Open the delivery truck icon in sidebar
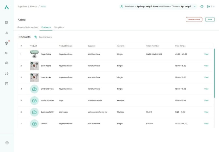Image resolution: width=219 pixels, height=152 pixels. 7,73
